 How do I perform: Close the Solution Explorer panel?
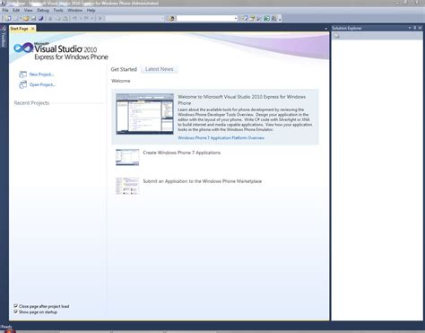(x=420, y=28)
